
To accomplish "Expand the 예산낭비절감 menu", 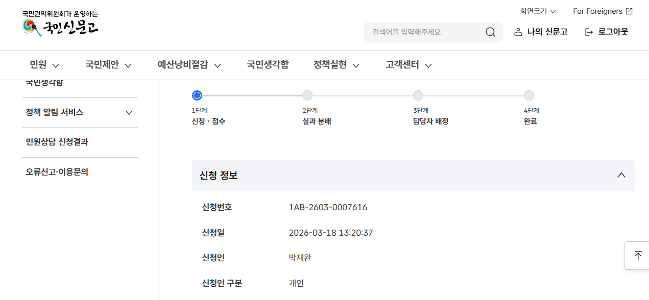I will [189, 65].
